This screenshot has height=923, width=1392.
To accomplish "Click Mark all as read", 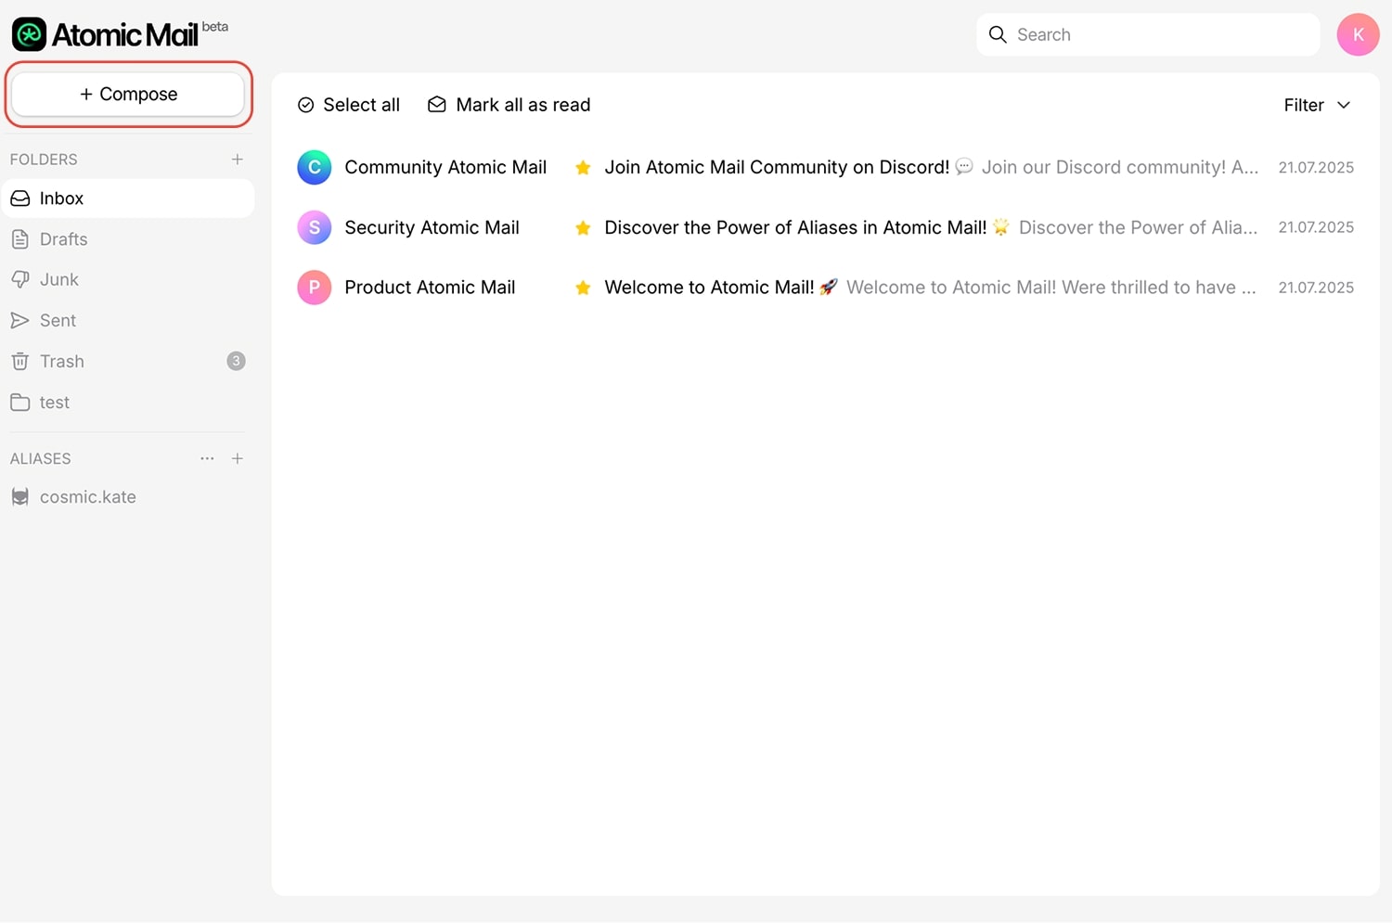I will click(509, 105).
